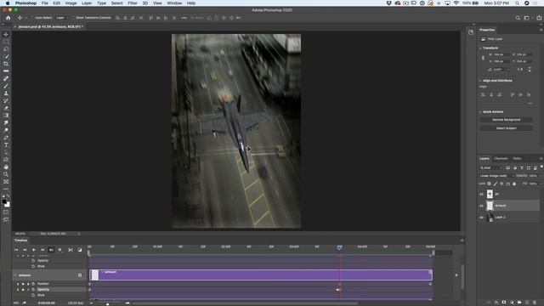Switch to the Paths tab
544x306 pixels.
(x=517, y=159)
